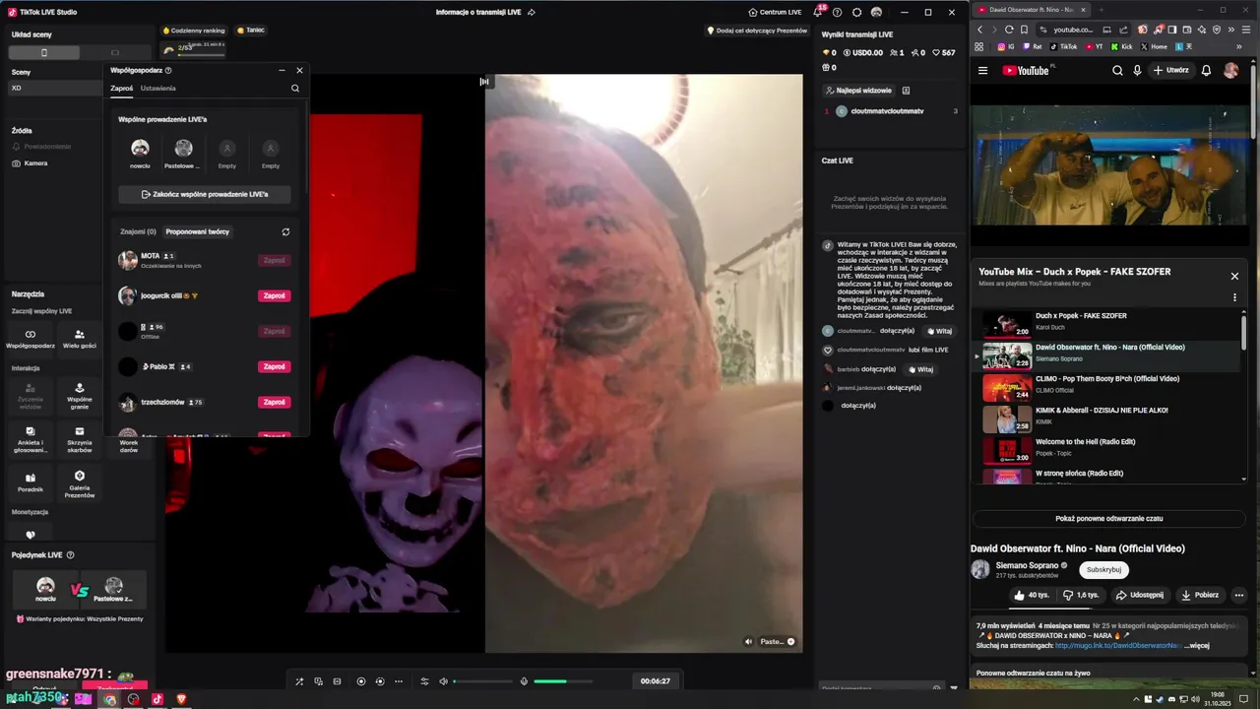Screen dimensions: 1260x709
Task: Open Informacje o transmisji LIVE share icon
Action: click(532, 12)
